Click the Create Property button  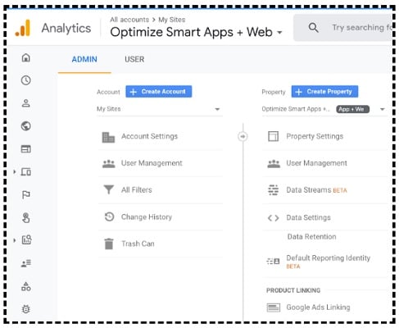point(324,92)
